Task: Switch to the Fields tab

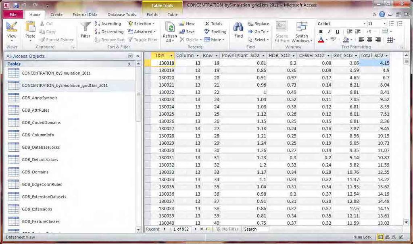Action: tap(152, 15)
